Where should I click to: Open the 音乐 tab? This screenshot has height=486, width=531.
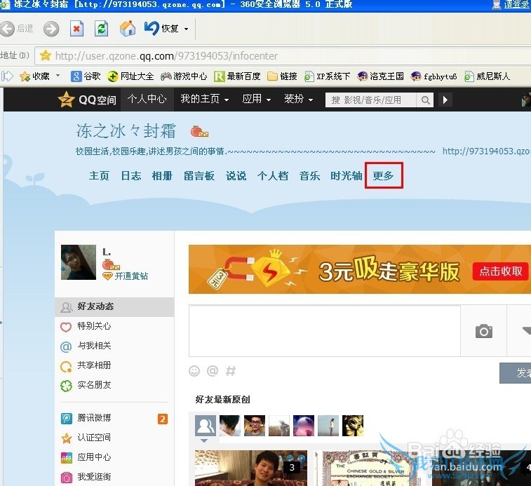tap(309, 175)
